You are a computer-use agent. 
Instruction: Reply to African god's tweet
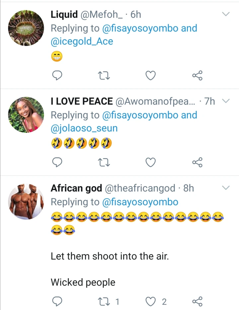click(x=58, y=302)
